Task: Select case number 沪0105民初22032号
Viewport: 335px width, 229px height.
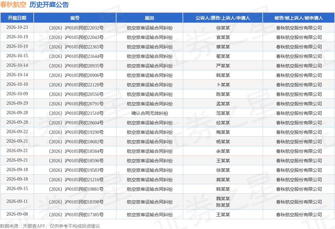Action: pos(76,28)
